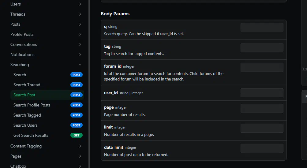Open the Search Thread endpoint
This screenshot has height=168, width=307.
coord(27,85)
